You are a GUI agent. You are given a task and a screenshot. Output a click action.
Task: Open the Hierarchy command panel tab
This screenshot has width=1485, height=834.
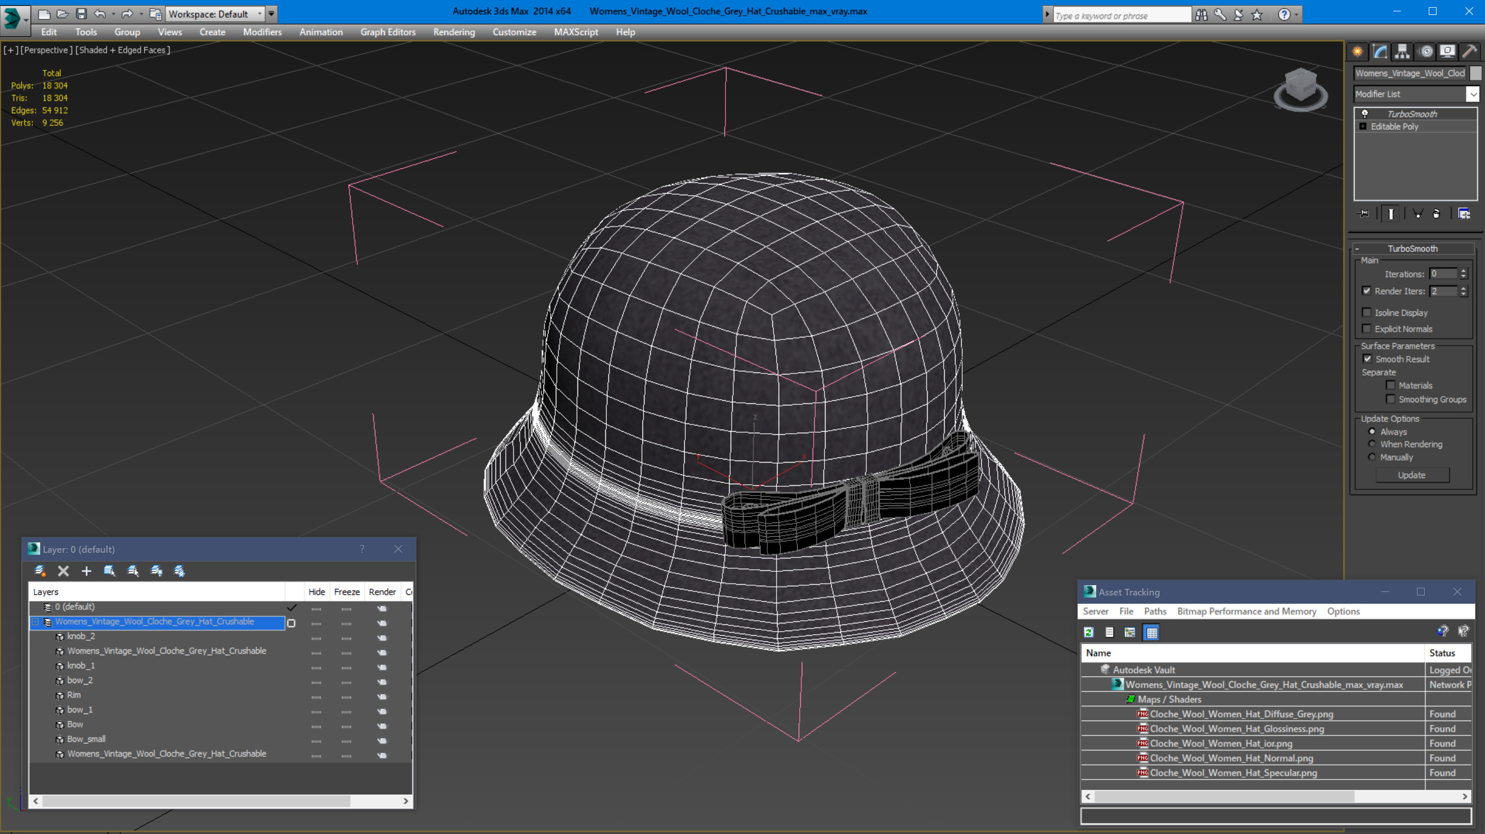tap(1402, 52)
